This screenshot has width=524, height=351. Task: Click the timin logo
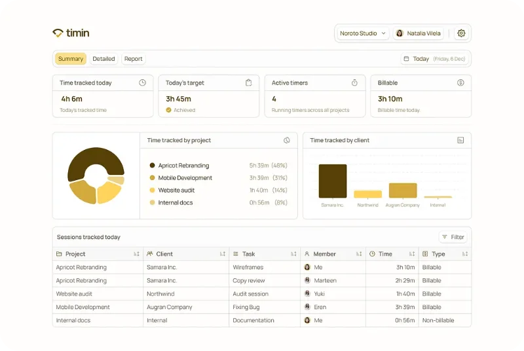(71, 33)
